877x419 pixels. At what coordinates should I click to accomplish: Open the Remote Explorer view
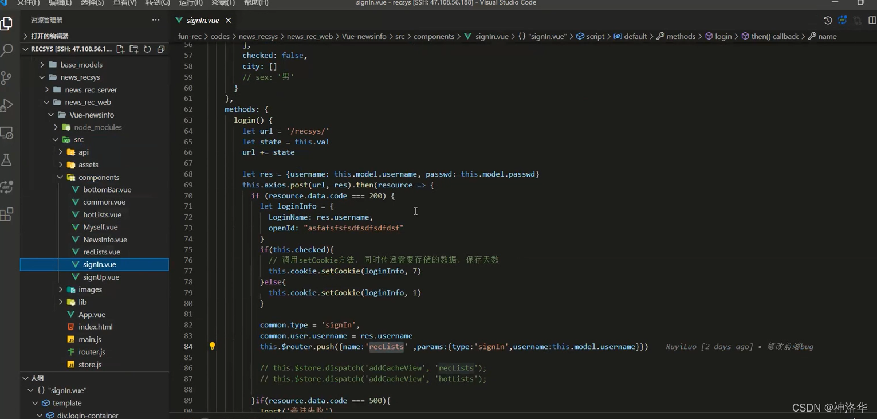tap(7, 133)
